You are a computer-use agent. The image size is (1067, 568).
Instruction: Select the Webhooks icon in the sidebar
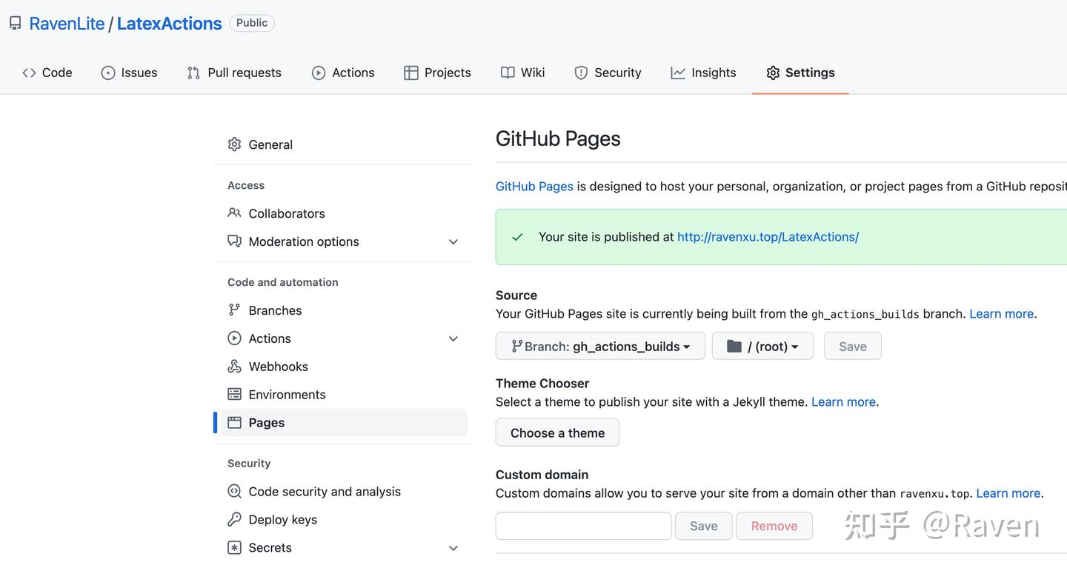coord(234,366)
